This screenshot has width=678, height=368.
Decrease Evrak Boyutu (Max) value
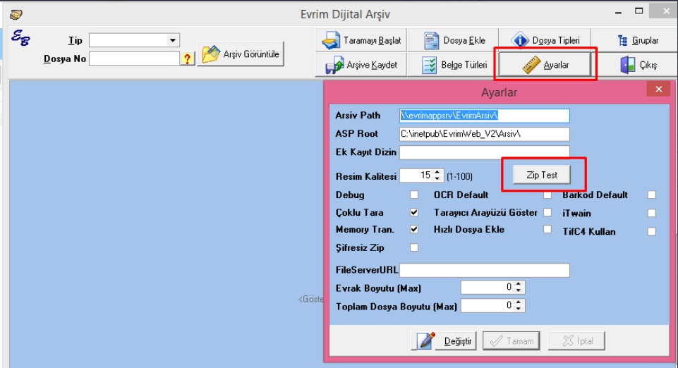(519, 290)
